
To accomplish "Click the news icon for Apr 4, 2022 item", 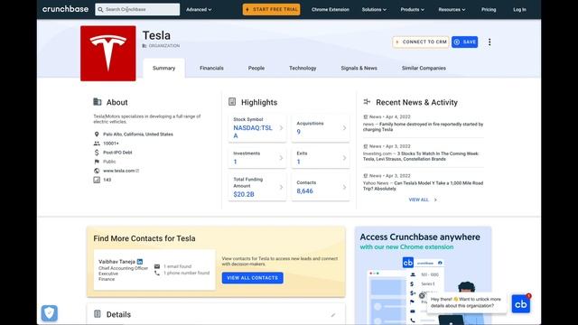I will (x=366, y=116).
